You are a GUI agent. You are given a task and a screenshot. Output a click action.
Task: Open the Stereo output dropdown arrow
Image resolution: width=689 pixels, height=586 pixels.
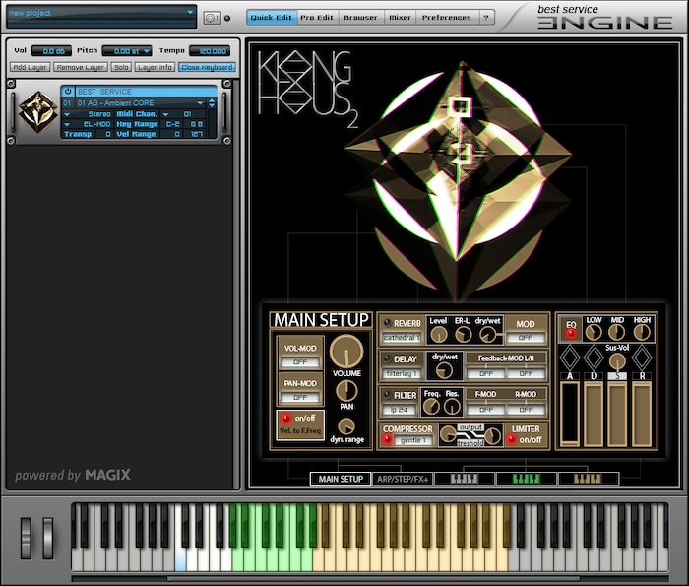(x=67, y=114)
